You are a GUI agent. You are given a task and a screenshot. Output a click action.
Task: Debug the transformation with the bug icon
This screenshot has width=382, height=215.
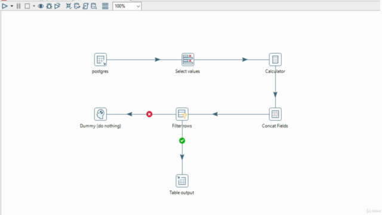[49, 6]
